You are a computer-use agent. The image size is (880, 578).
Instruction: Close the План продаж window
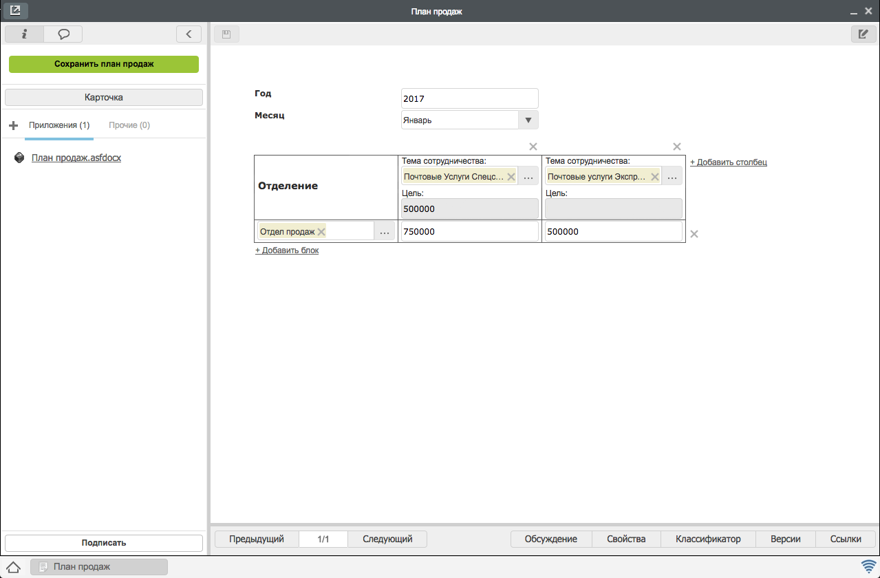click(868, 11)
